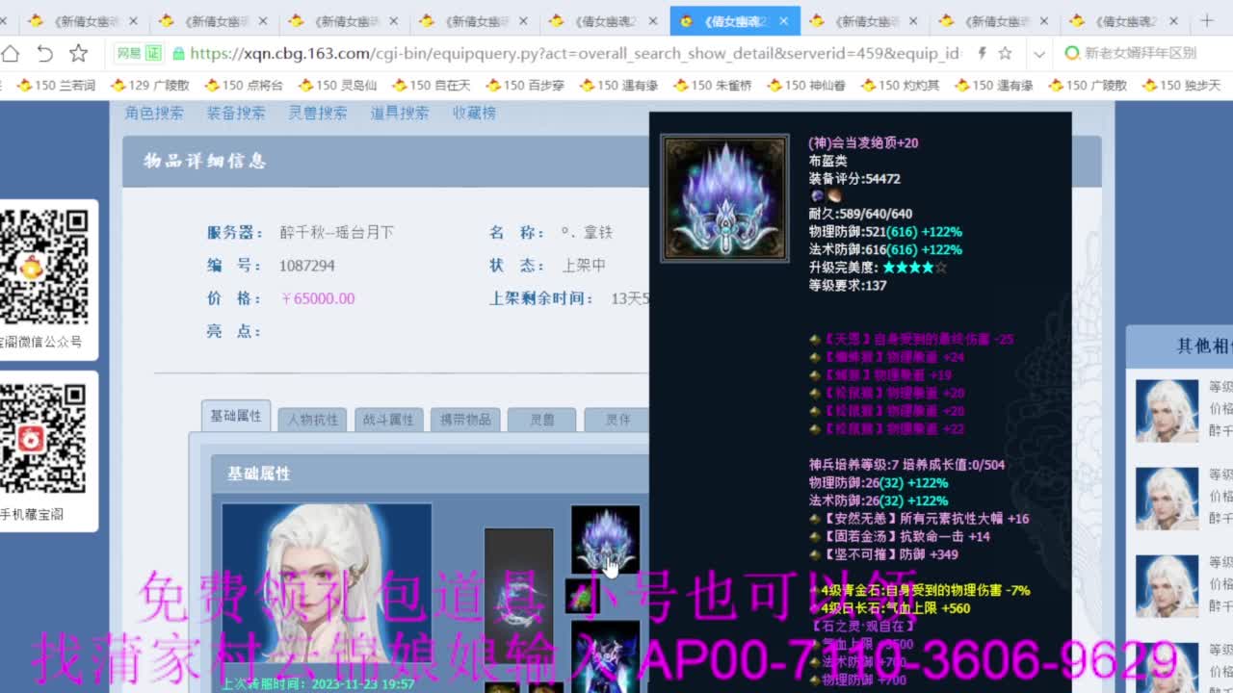Click the top character portrait in the right panel
Screen dimensions: 1233x693
[x=1167, y=409]
